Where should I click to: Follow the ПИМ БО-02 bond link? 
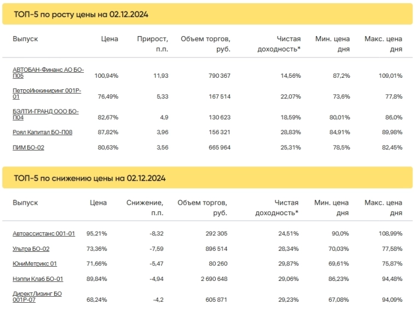pos(28,147)
